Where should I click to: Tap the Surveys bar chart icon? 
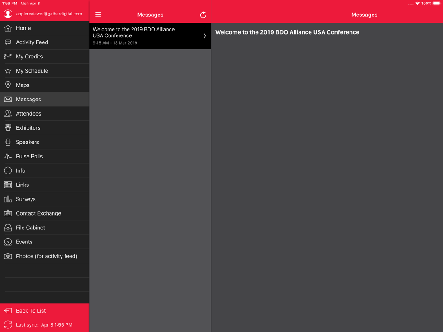(8, 199)
